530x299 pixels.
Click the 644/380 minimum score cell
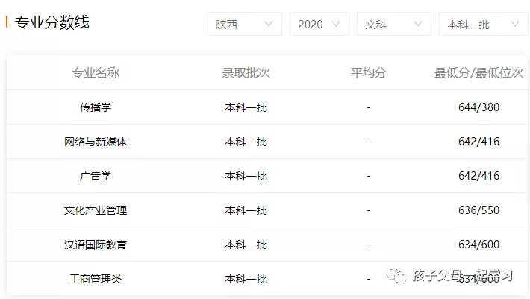tap(478, 107)
